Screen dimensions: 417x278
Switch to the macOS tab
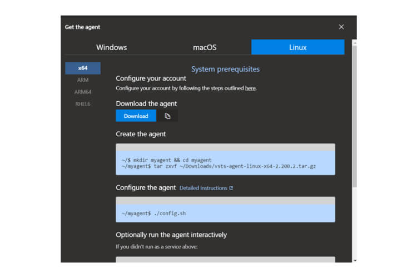pos(205,47)
